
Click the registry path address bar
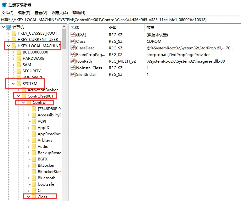coord(120,20)
